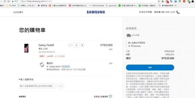This screenshot has height=98, width=195.
Task: Go to the browser home page icon
Action: (x=8, y=1)
